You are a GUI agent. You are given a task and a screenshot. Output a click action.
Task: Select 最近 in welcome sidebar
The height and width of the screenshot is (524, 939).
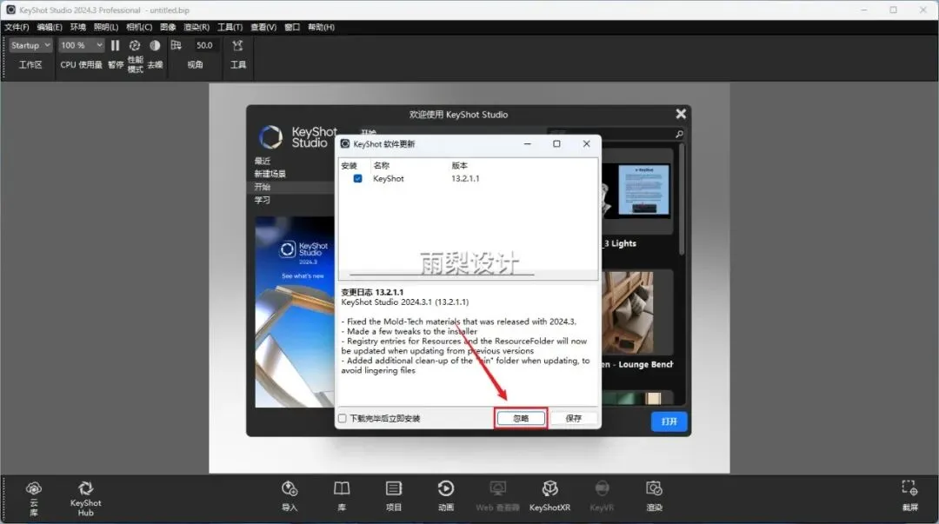pyautogui.click(x=263, y=161)
